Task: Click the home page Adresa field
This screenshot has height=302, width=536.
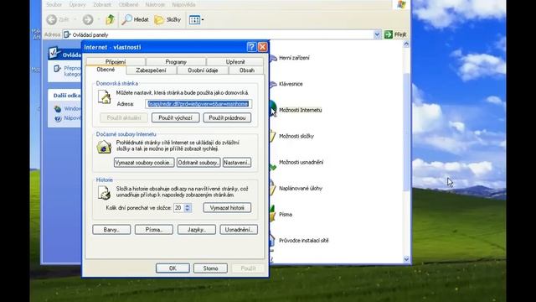Action: coord(198,104)
